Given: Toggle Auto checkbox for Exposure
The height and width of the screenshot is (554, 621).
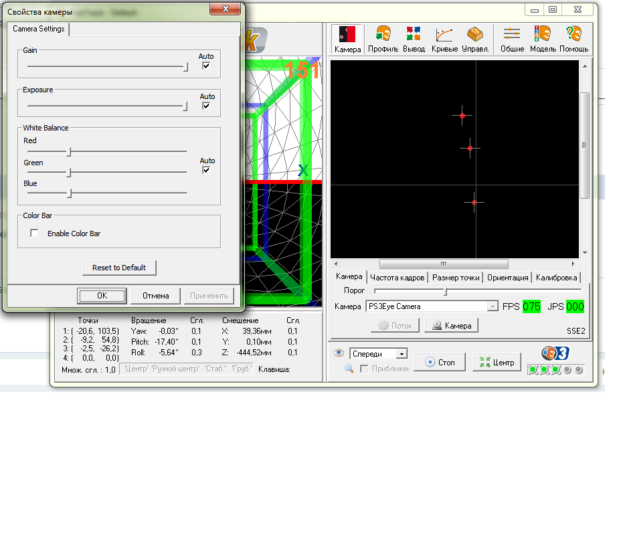Looking at the screenshot, I should [x=206, y=106].
